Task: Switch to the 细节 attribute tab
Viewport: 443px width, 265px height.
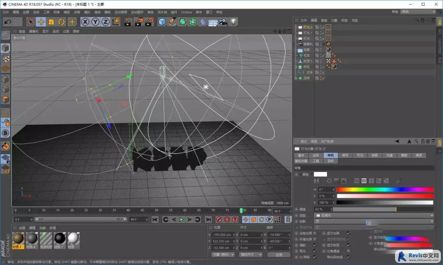Action: click(345, 155)
